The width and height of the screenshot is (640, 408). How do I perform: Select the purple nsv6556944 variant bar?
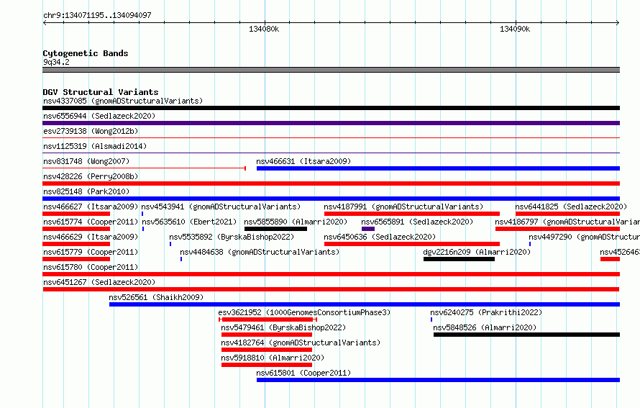[x=331, y=123]
